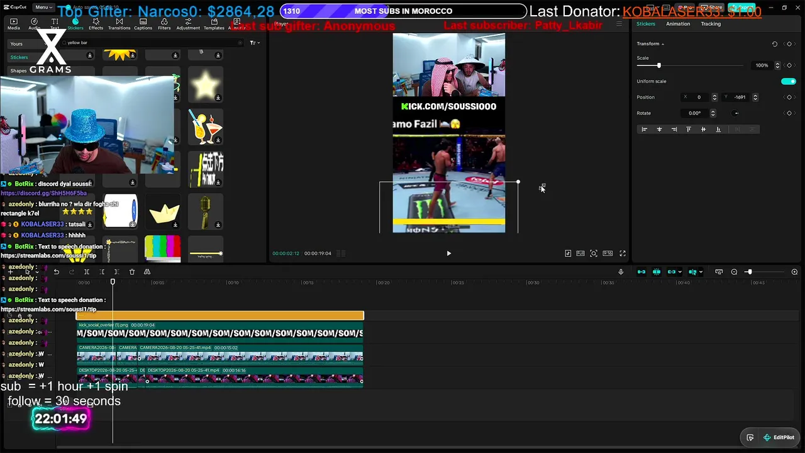Select the kick_social_overlay clip
Screen dimensions: 805x453
point(220,330)
